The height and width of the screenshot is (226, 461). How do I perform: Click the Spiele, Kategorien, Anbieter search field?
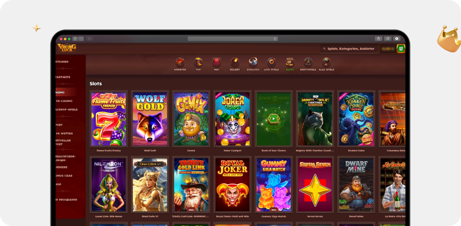(349, 49)
